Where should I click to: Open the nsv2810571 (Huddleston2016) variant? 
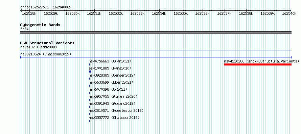tap(116, 110)
